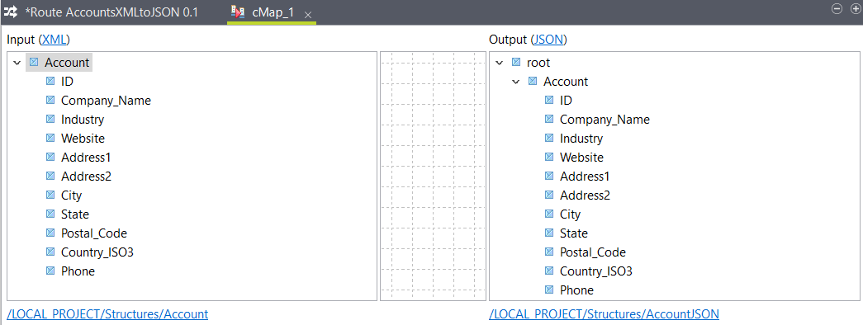
Task: Open the JSON link next to Output
Action: coord(548,40)
